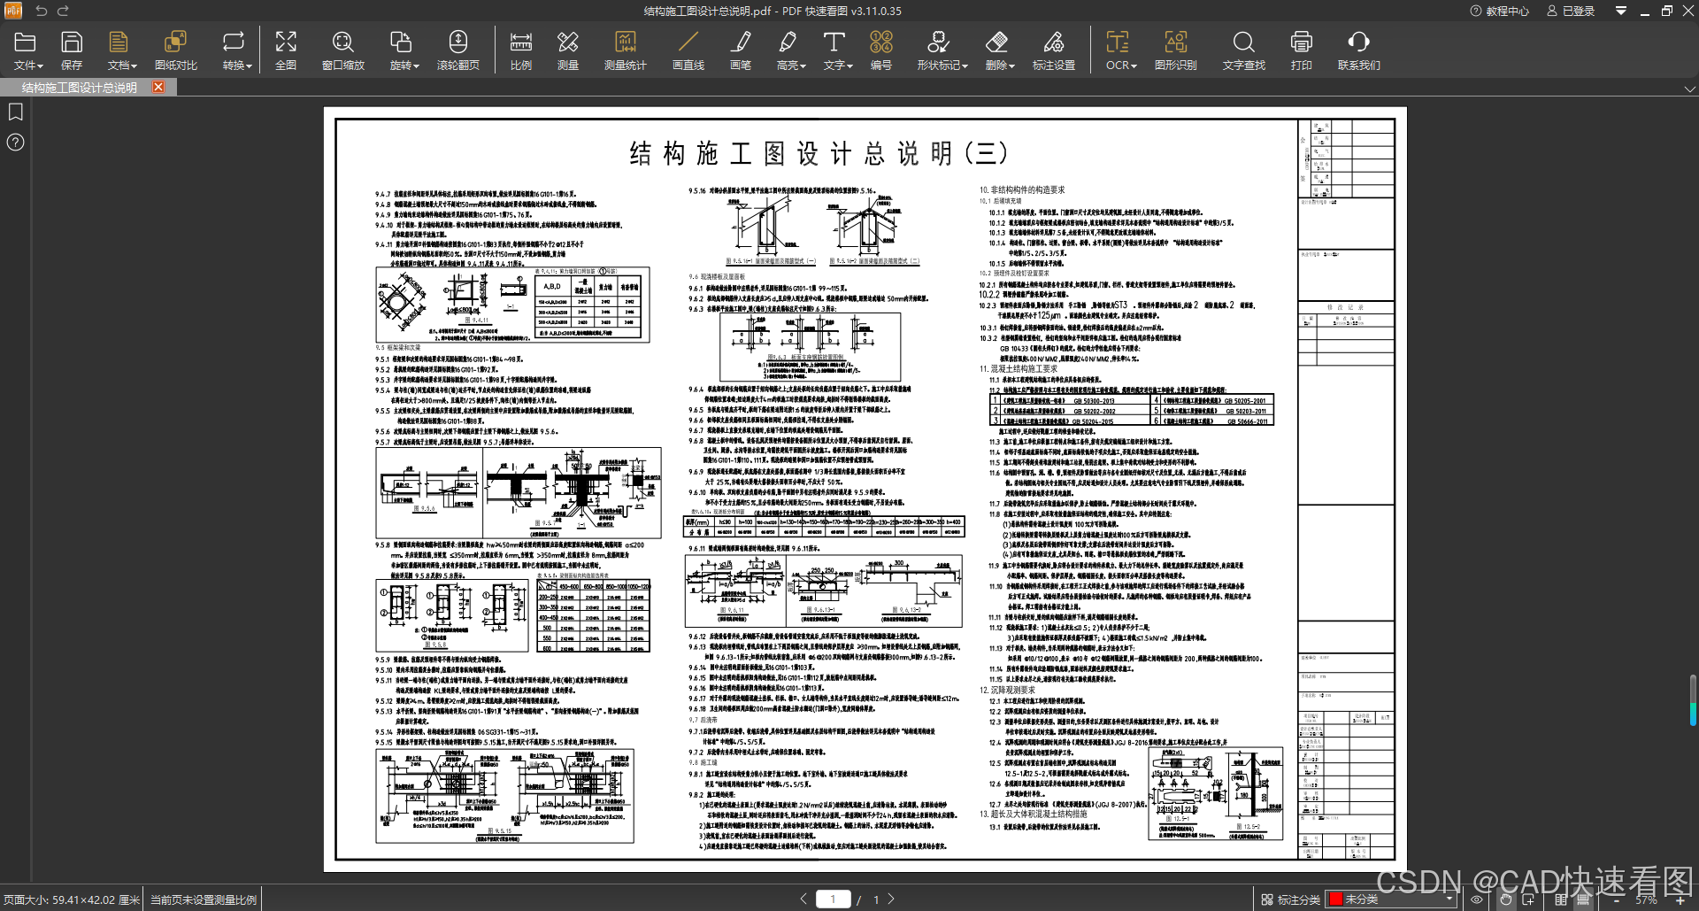
Task: Click the 已登录 account status
Action: [x=1570, y=11]
